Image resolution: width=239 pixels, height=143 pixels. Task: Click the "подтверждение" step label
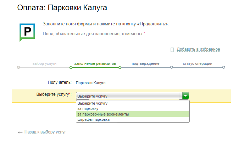tap(145, 63)
